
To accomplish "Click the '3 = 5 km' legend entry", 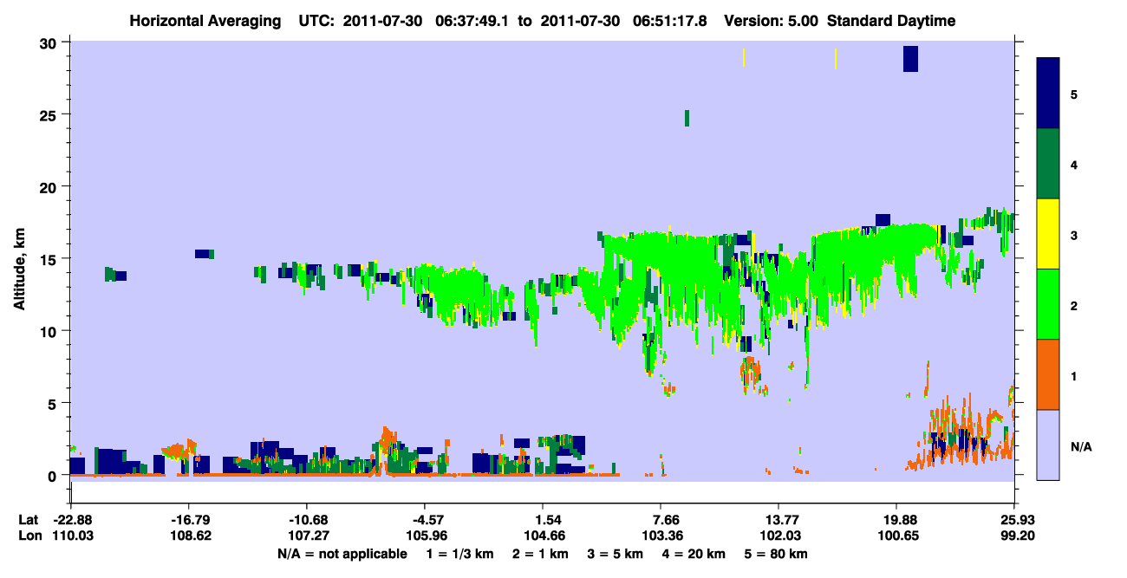I will (616, 553).
